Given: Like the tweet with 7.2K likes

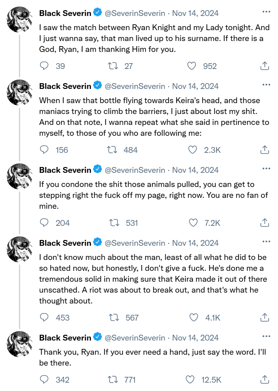Looking at the screenshot, I should (194, 223).
